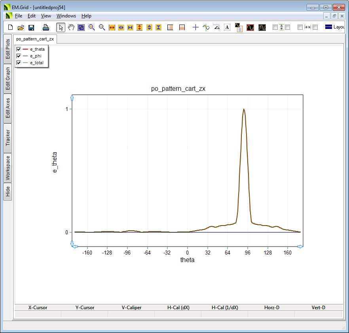Screen dimensions: 349x333
Task: Open a file with the folder icon
Action: 21,27
